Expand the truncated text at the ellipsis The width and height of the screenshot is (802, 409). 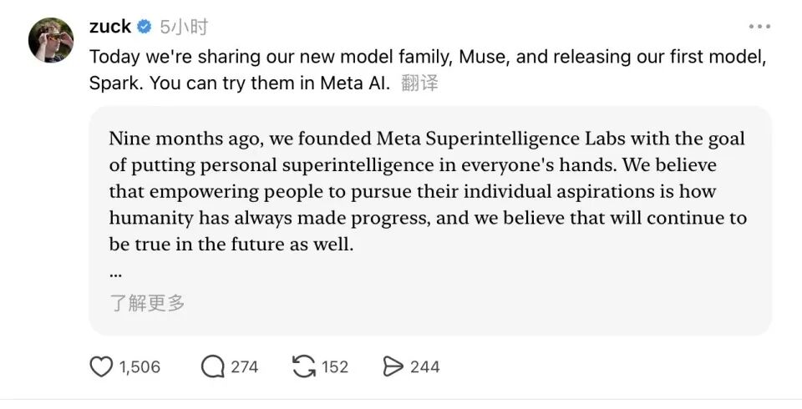[x=115, y=273]
